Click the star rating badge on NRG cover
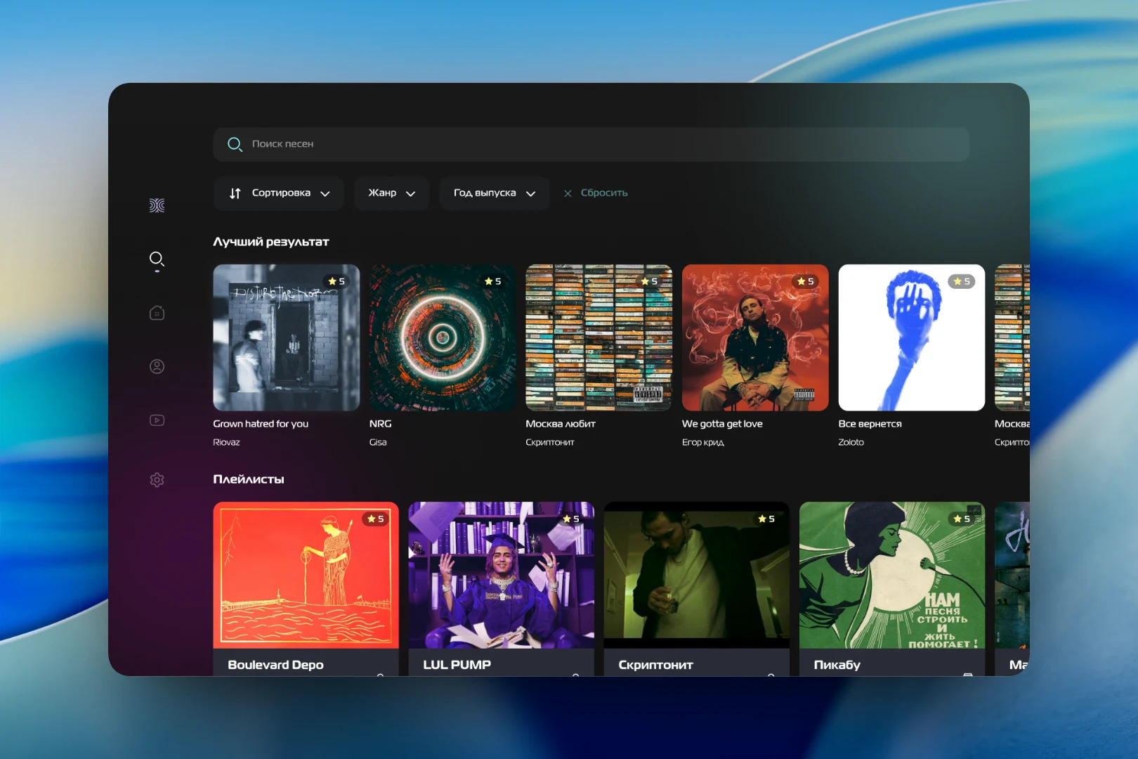The height and width of the screenshot is (759, 1138). click(492, 281)
